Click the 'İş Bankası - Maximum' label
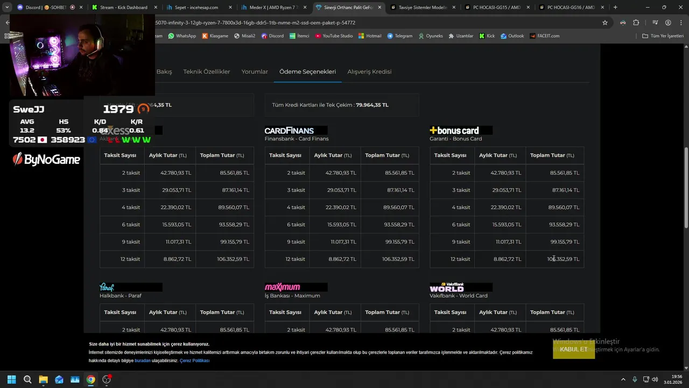This screenshot has height=388, width=689. tap(292, 296)
